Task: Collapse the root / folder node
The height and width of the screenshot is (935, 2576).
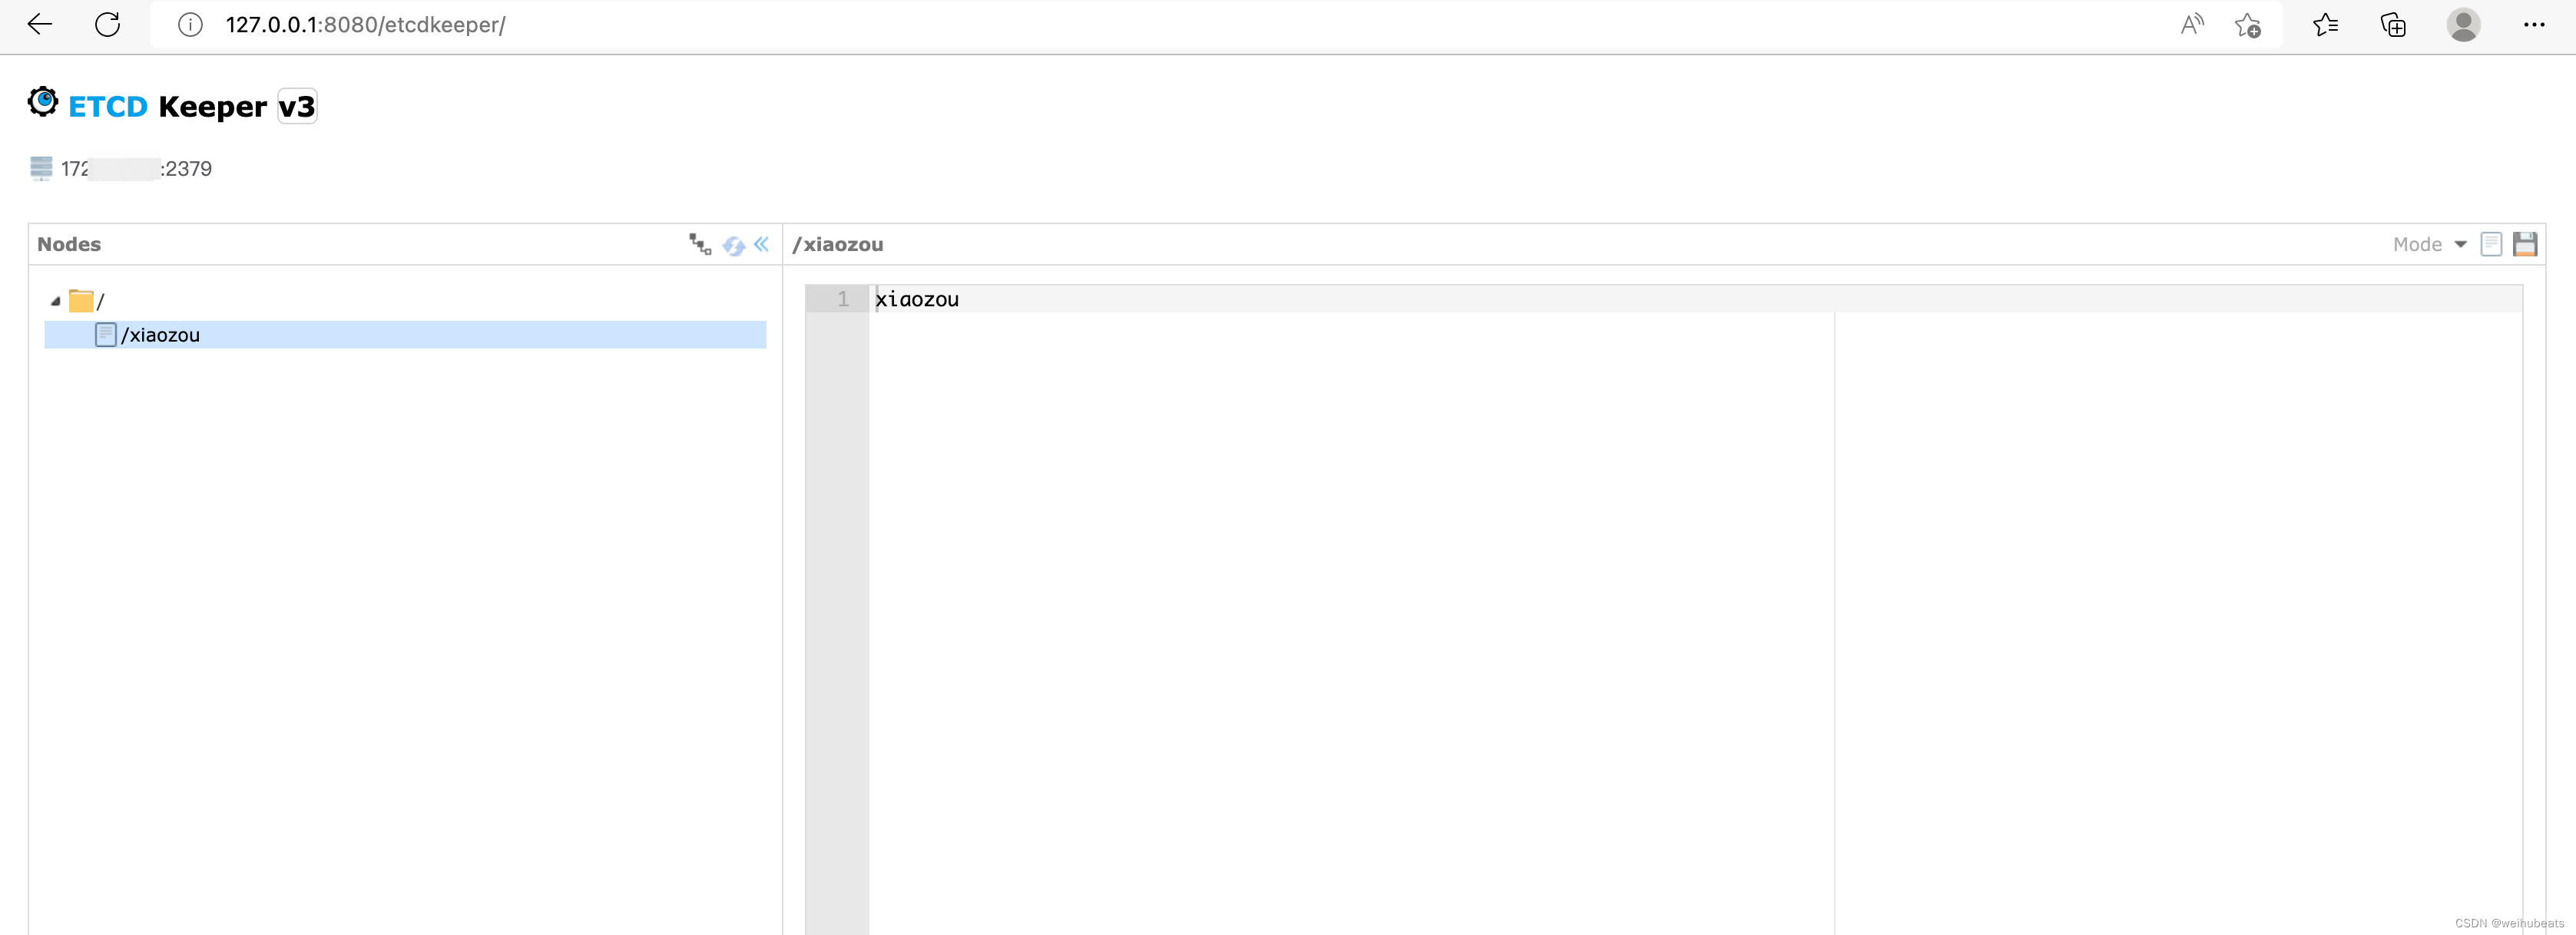Action: point(56,301)
